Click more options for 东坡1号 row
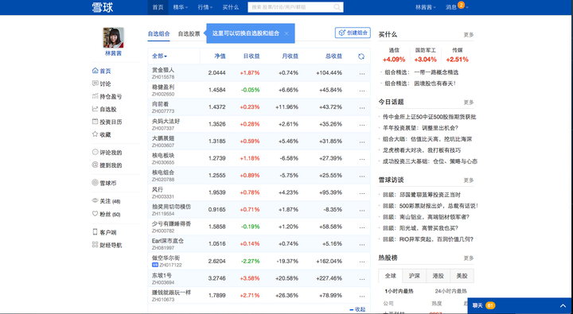Viewport: 573px width, 314px height. [x=362, y=279]
